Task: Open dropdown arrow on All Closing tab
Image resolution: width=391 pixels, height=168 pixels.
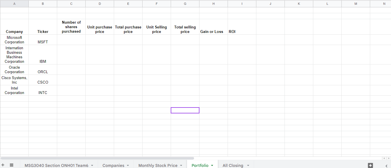Action: click(x=248, y=165)
